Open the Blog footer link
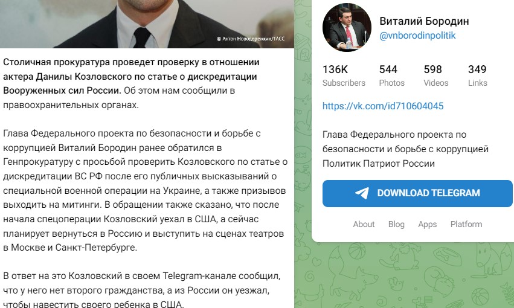Screen dimensions: 514x308 click(396, 224)
